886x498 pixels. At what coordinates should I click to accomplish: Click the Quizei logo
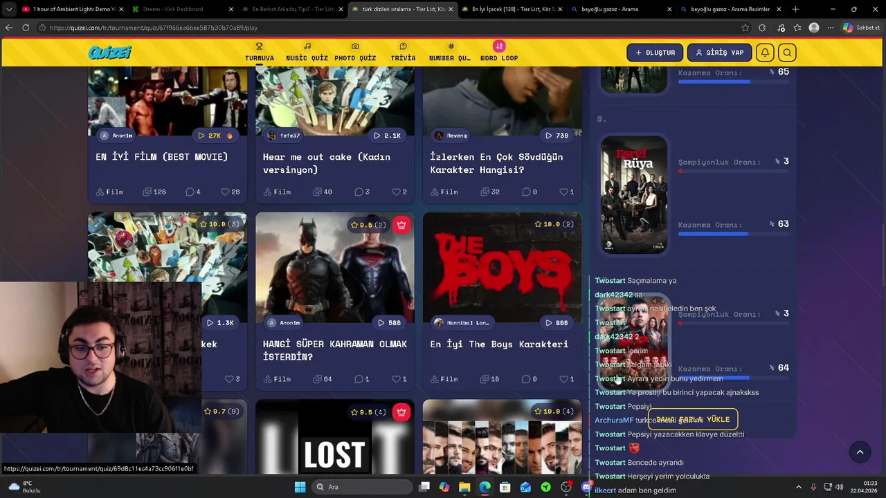coord(110,53)
